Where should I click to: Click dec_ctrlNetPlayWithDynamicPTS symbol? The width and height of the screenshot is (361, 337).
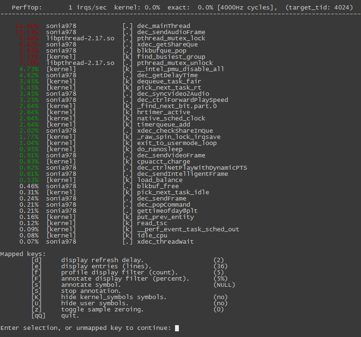[192, 168]
